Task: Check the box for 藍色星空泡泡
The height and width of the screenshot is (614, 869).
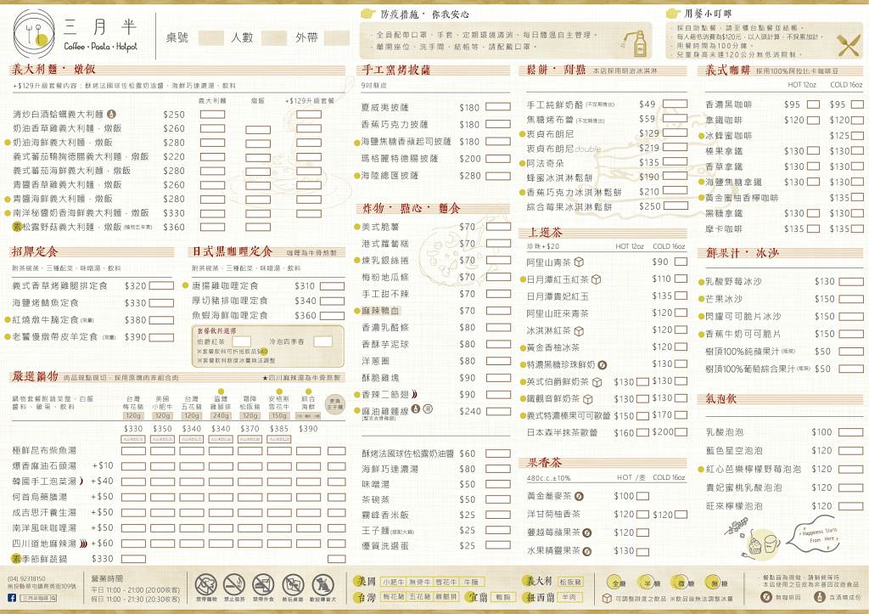Action: pos(850,450)
